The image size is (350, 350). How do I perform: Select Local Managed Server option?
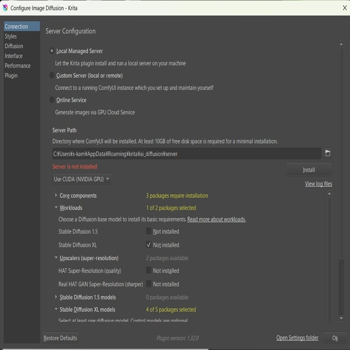pyautogui.click(x=51, y=51)
